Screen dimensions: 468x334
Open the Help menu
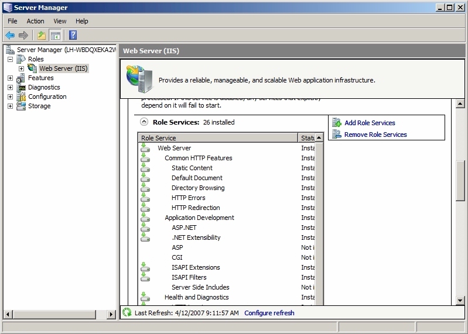coord(82,21)
